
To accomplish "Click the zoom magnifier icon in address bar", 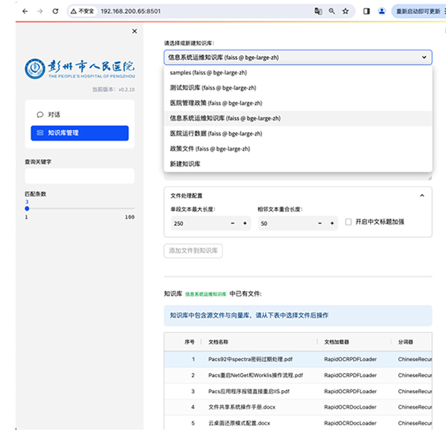I will click(332, 12).
